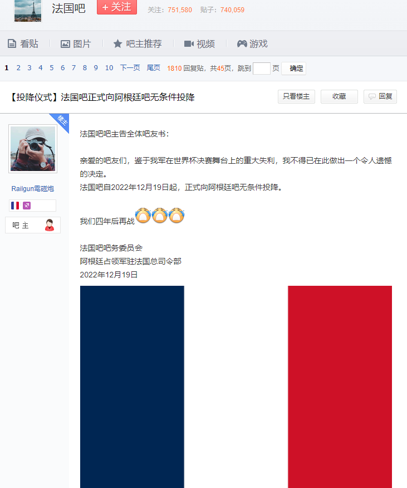Click the follower count 751,580
The height and width of the screenshot is (488, 407).
pos(180,10)
